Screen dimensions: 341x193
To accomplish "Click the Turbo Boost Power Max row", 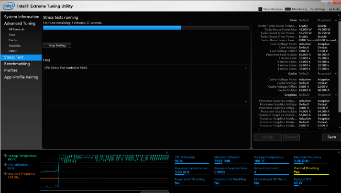I will coord(296,29).
